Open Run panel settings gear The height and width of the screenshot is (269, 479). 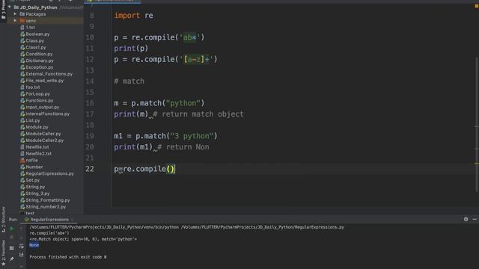[x=466, y=219]
